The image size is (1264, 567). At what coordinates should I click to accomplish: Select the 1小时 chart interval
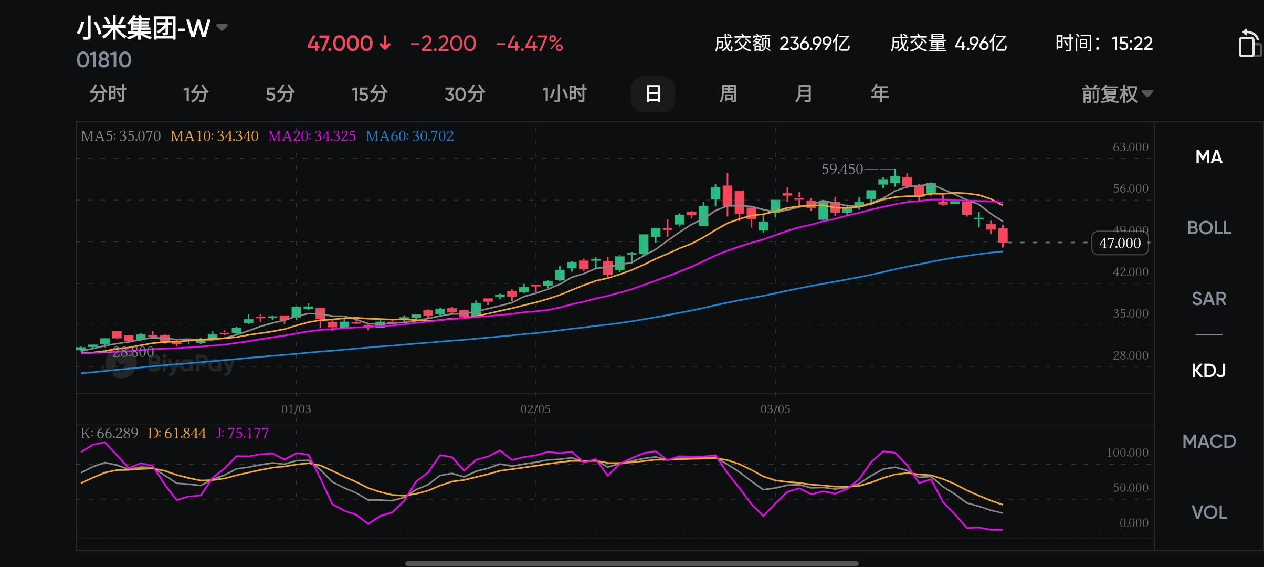click(564, 94)
